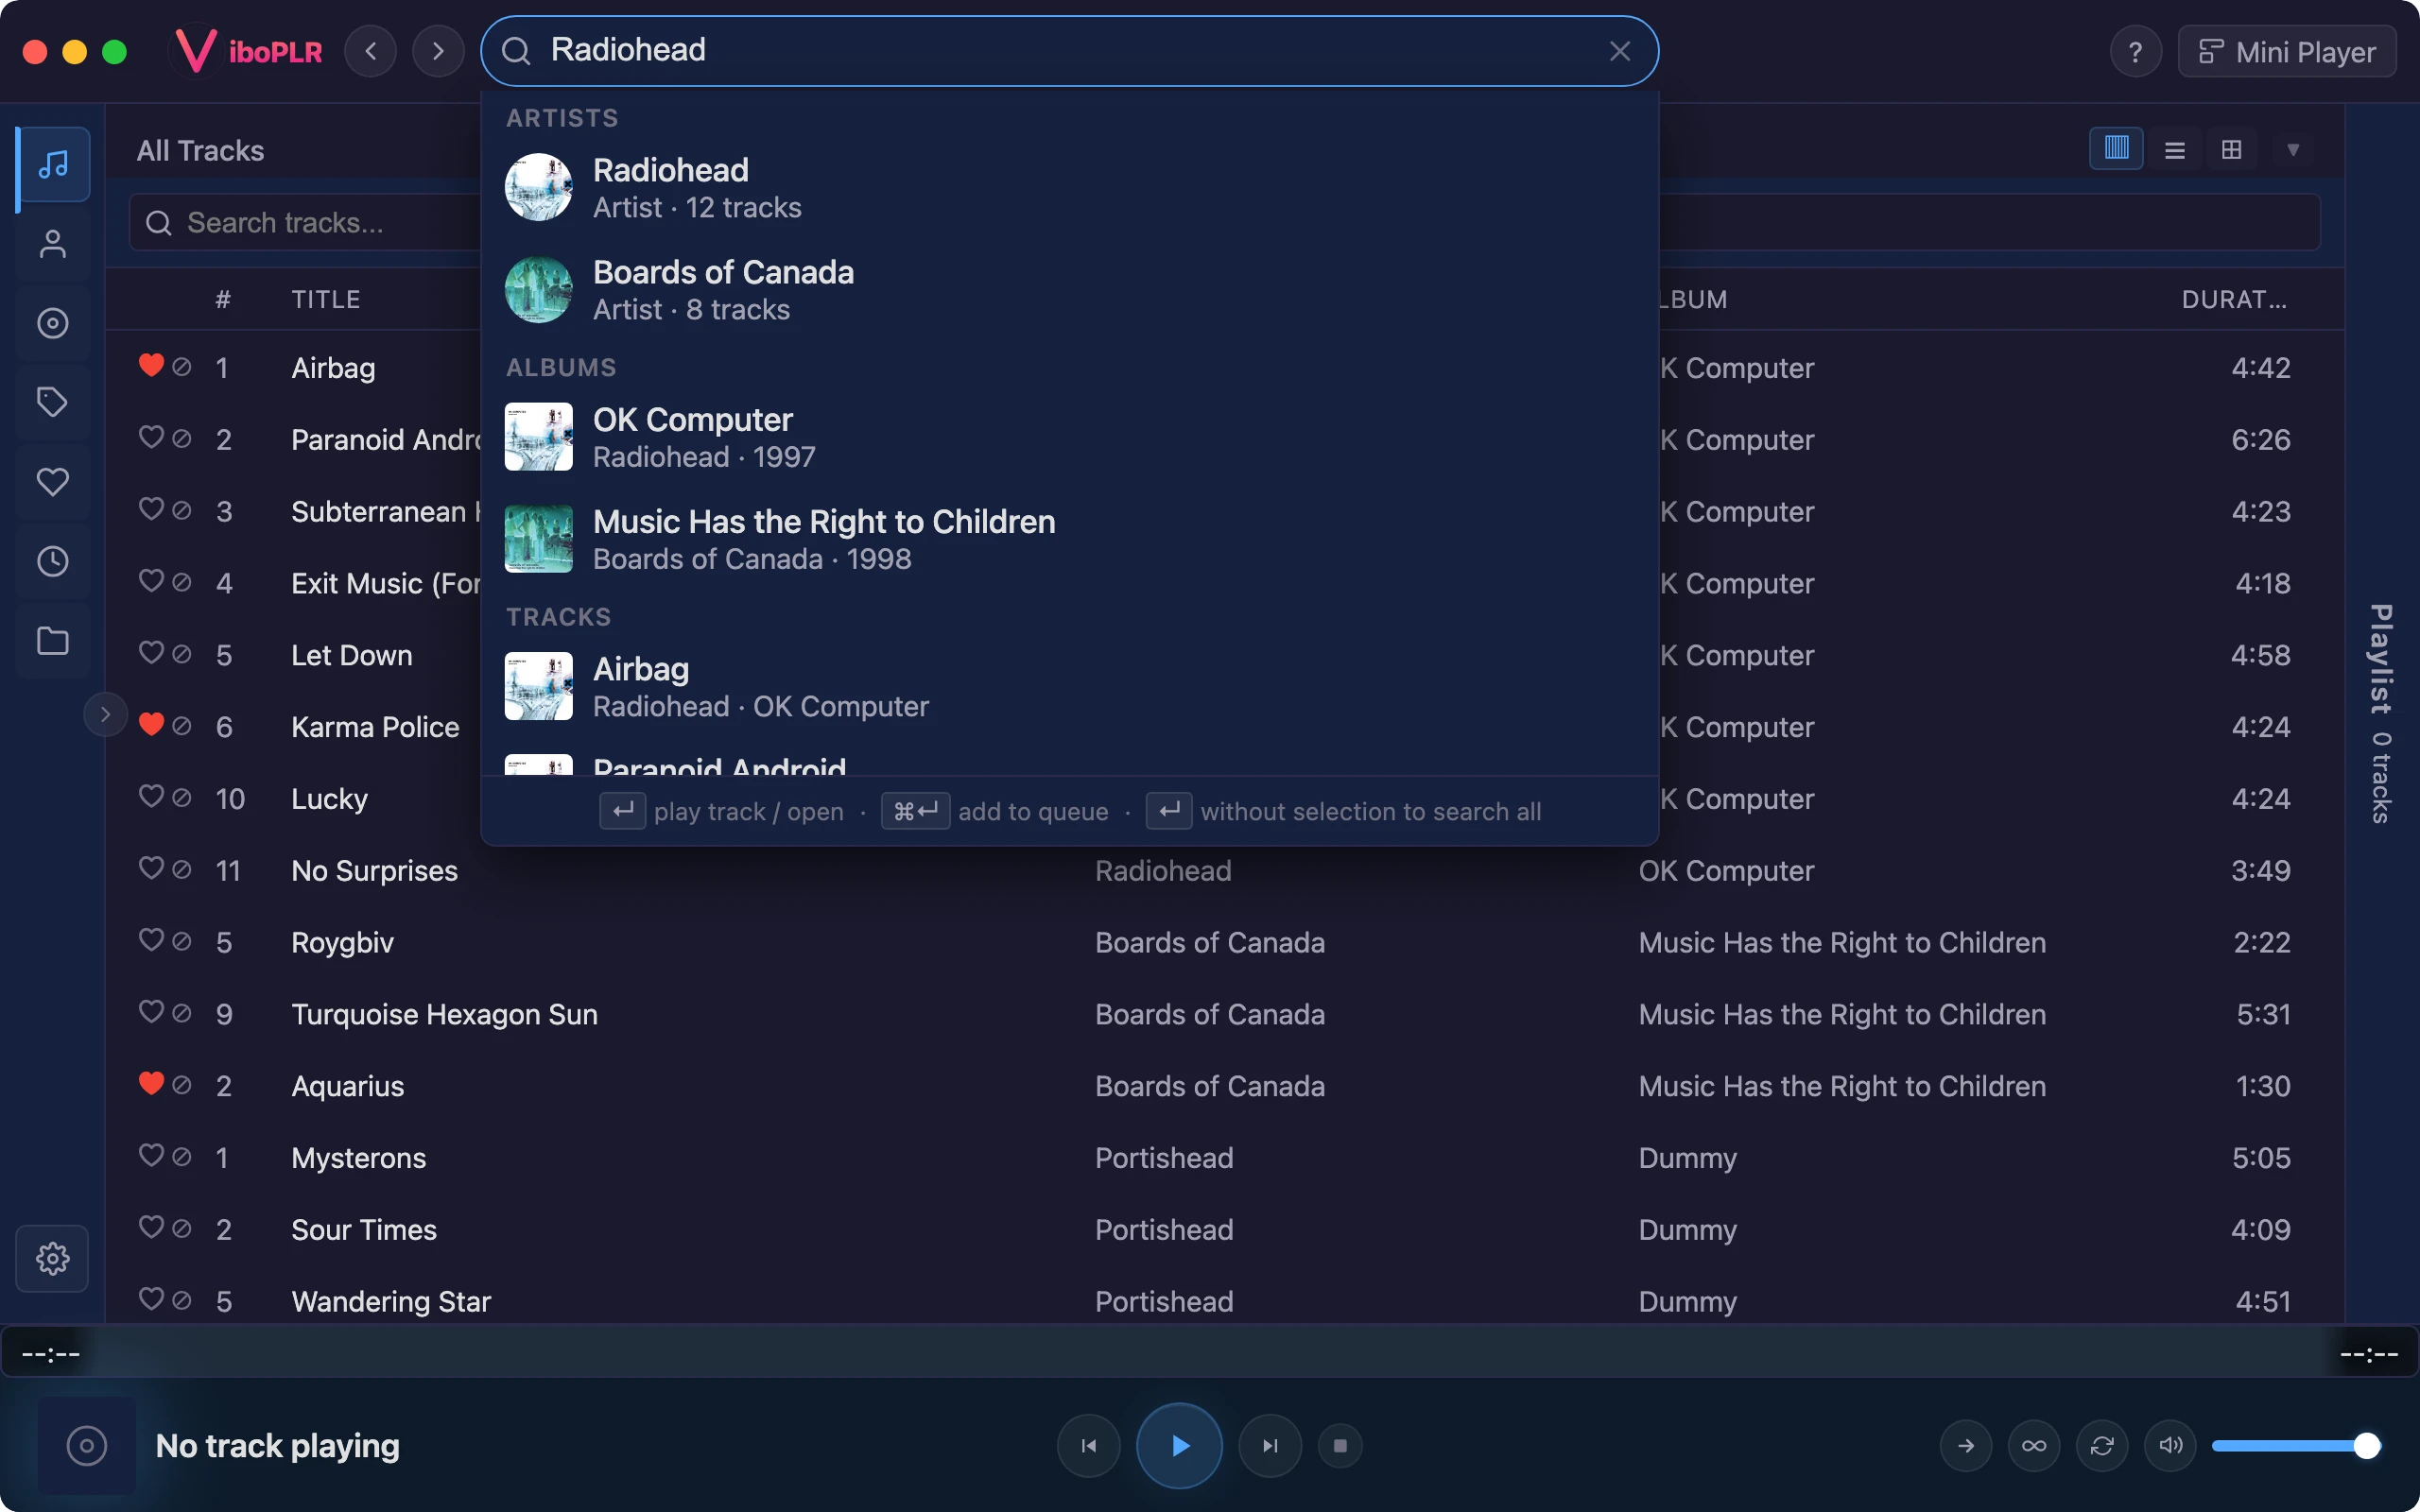Click the main Radiohead search field
This screenshot has width=2420, height=1512.
click(1070, 51)
